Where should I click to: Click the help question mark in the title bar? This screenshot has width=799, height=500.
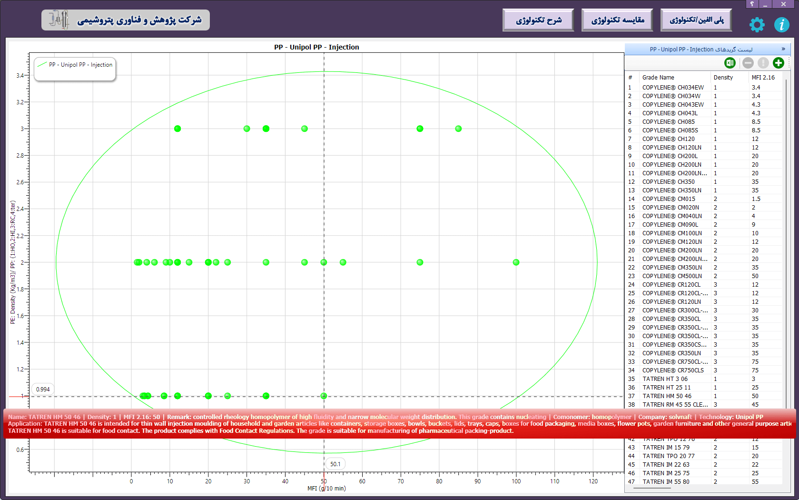point(752,4)
